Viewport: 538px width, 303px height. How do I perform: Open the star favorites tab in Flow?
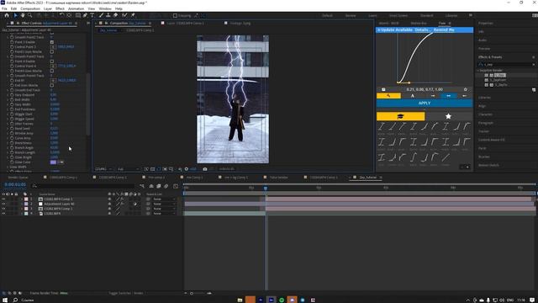(448, 116)
